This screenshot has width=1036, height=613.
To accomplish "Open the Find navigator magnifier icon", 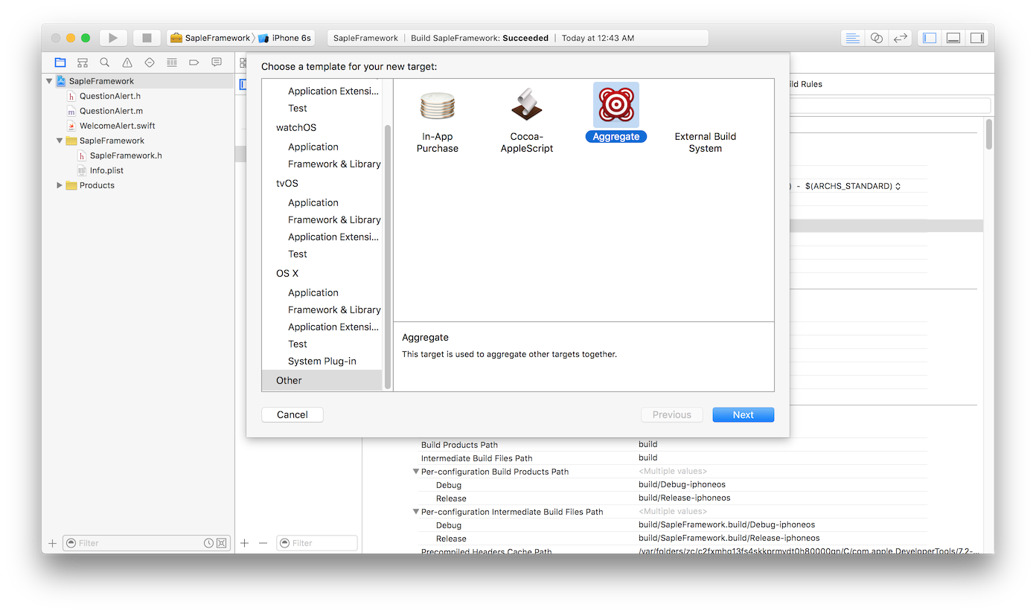I will click(105, 62).
